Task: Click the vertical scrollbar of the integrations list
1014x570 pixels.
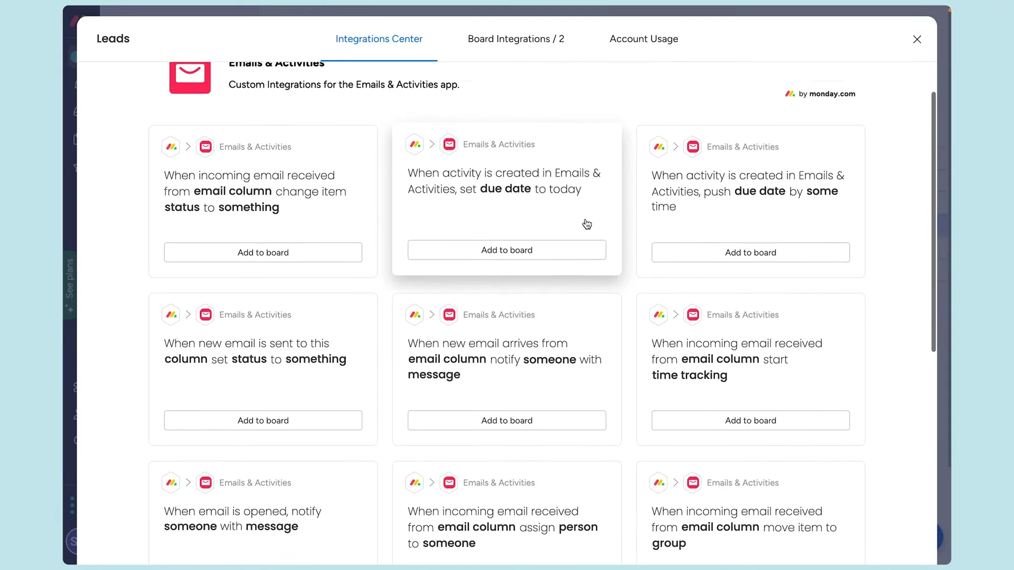Action: pyautogui.click(x=933, y=222)
